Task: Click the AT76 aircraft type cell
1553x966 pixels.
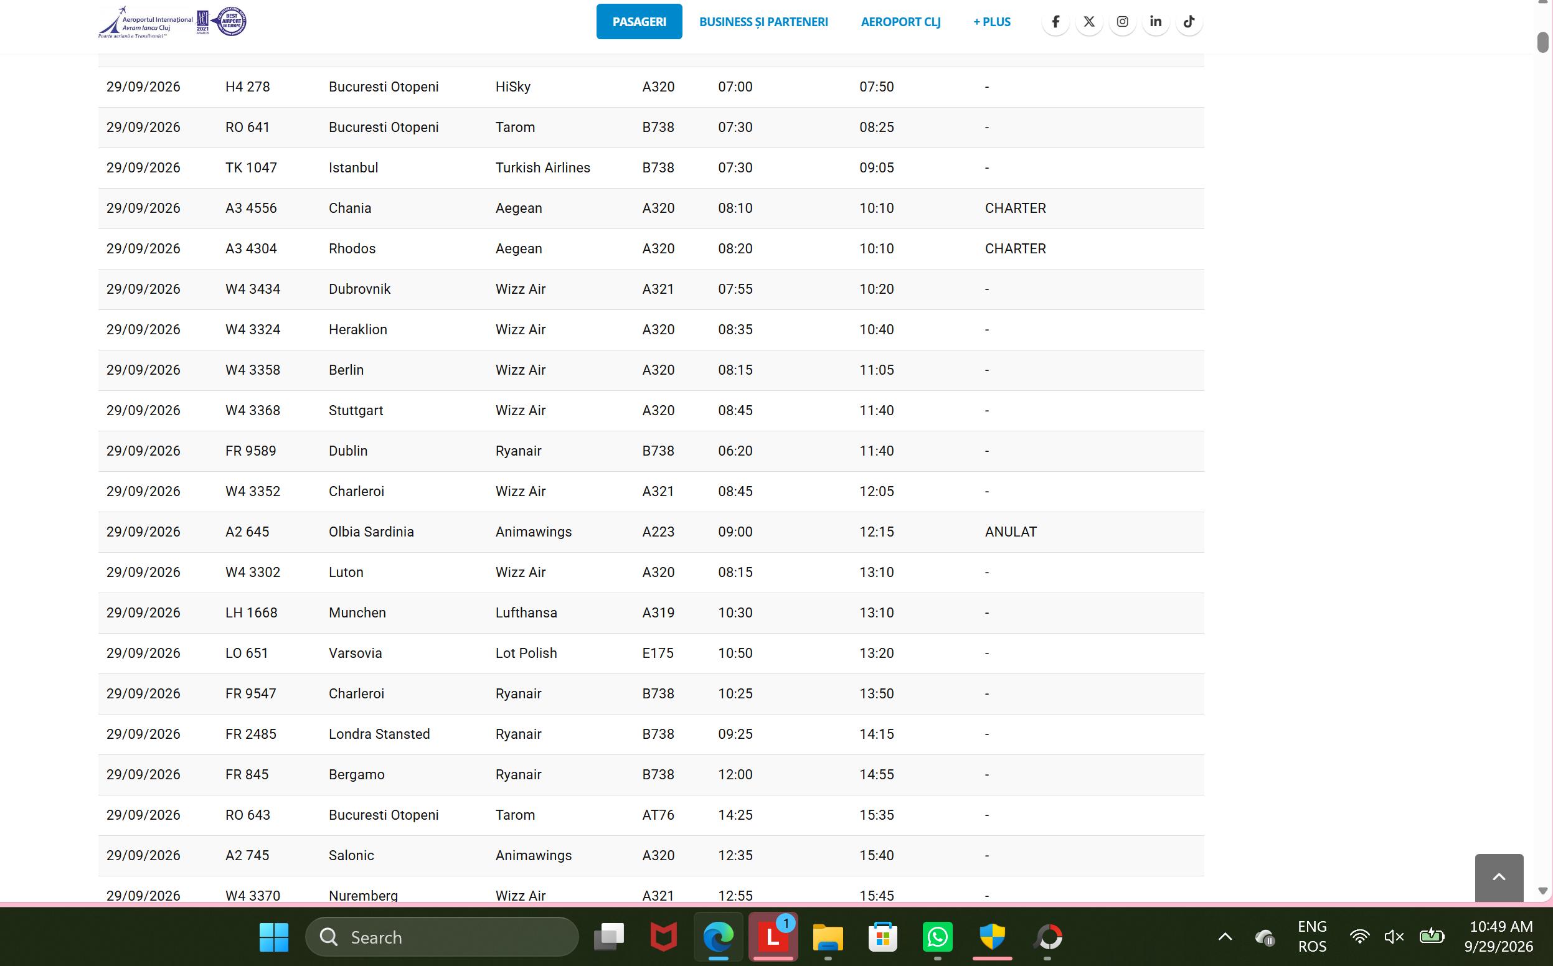Action: point(658,815)
